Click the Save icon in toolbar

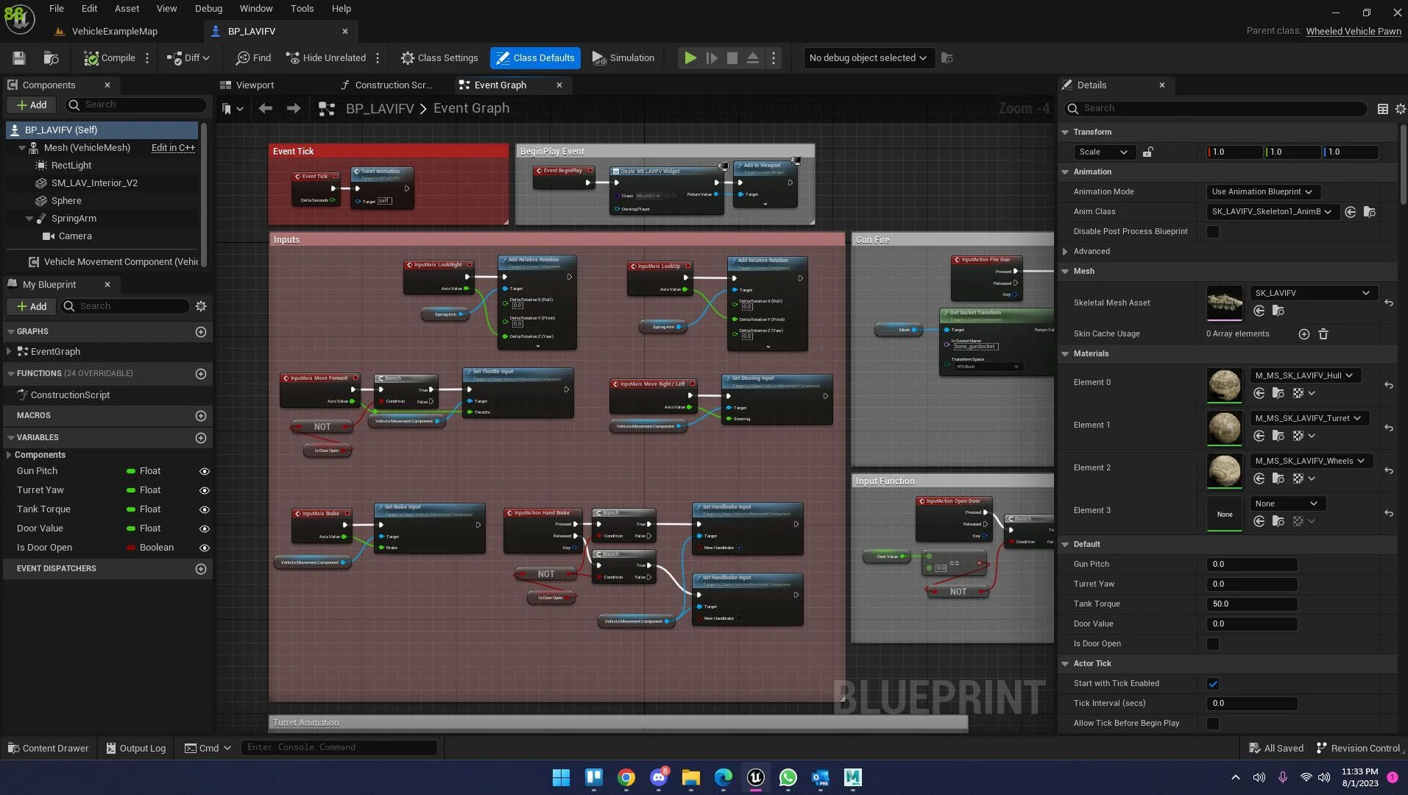point(19,58)
